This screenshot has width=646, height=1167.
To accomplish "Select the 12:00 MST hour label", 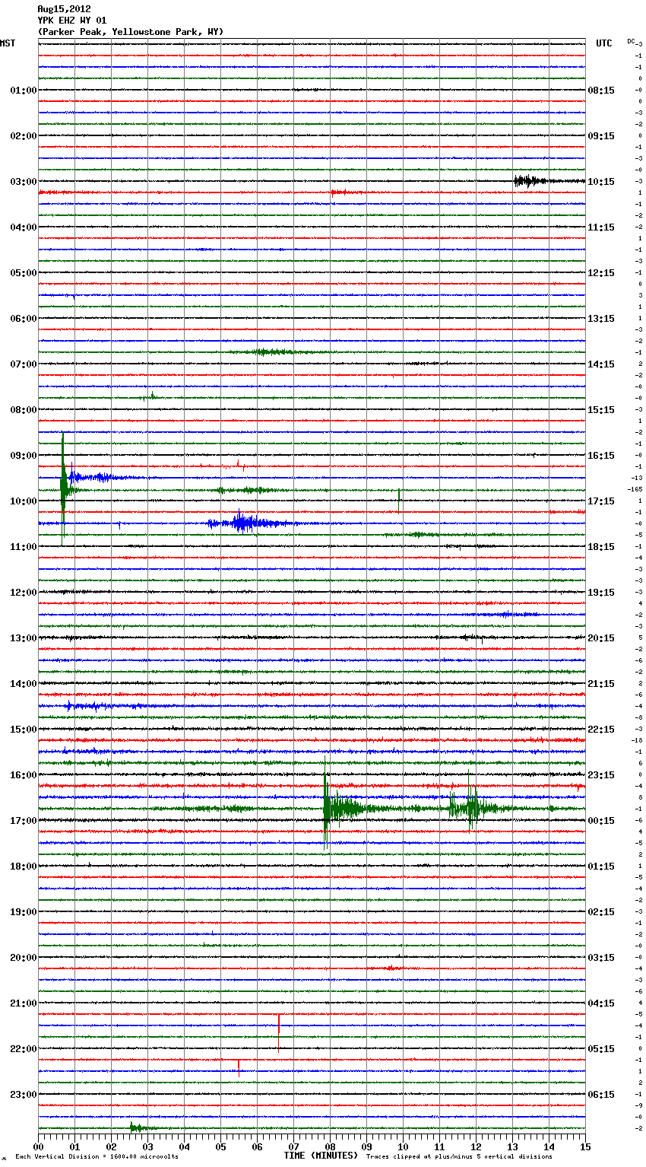I will tap(23, 593).
